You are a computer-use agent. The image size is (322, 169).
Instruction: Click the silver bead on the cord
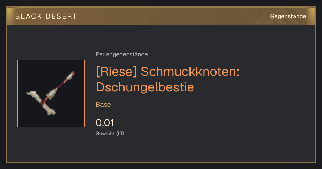[52, 93]
